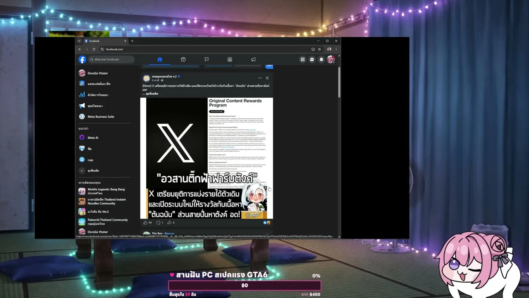The width and height of the screenshot is (529, 298).
Task: Open Mobile Legends: Bang Bang shortcut
Action: (102, 191)
